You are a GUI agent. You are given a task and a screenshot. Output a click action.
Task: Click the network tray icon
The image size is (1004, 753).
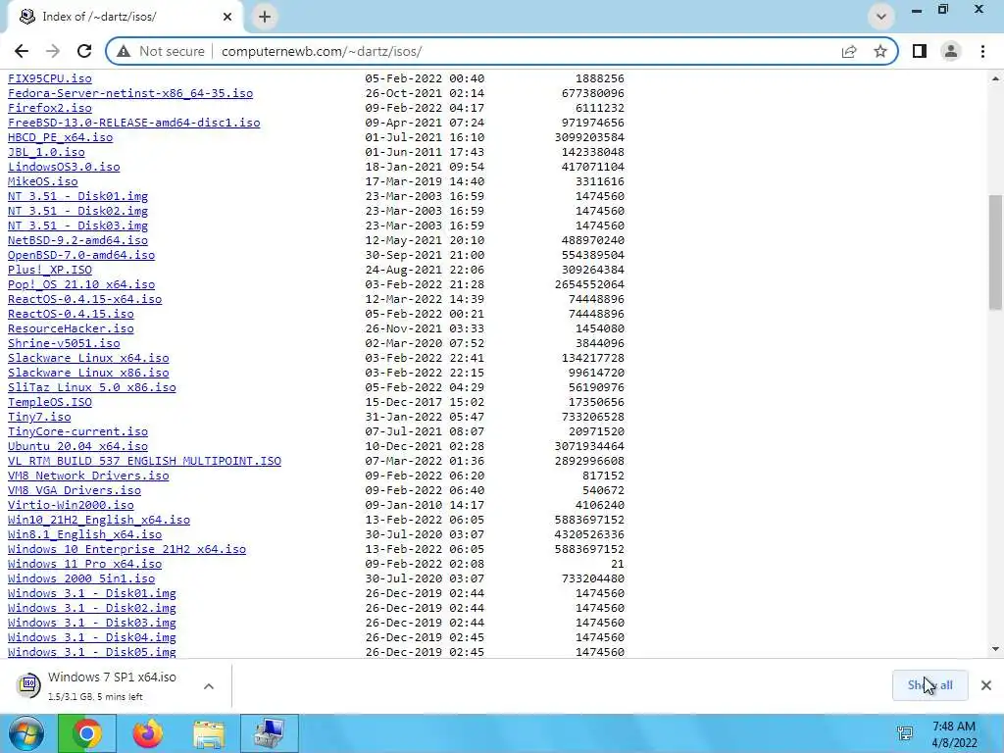pos(905,733)
